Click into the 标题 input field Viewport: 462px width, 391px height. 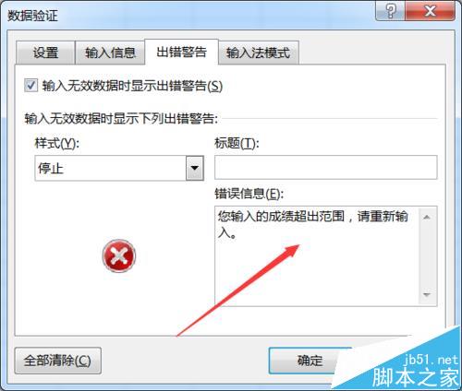[326, 167]
